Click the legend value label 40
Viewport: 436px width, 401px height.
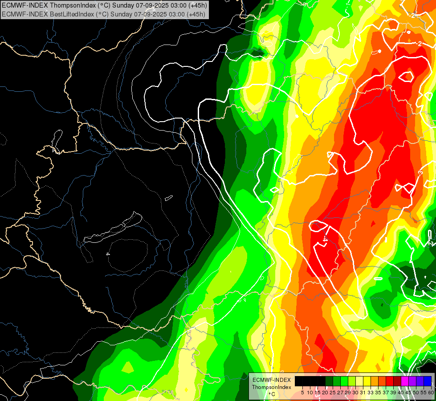pos(401,393)
